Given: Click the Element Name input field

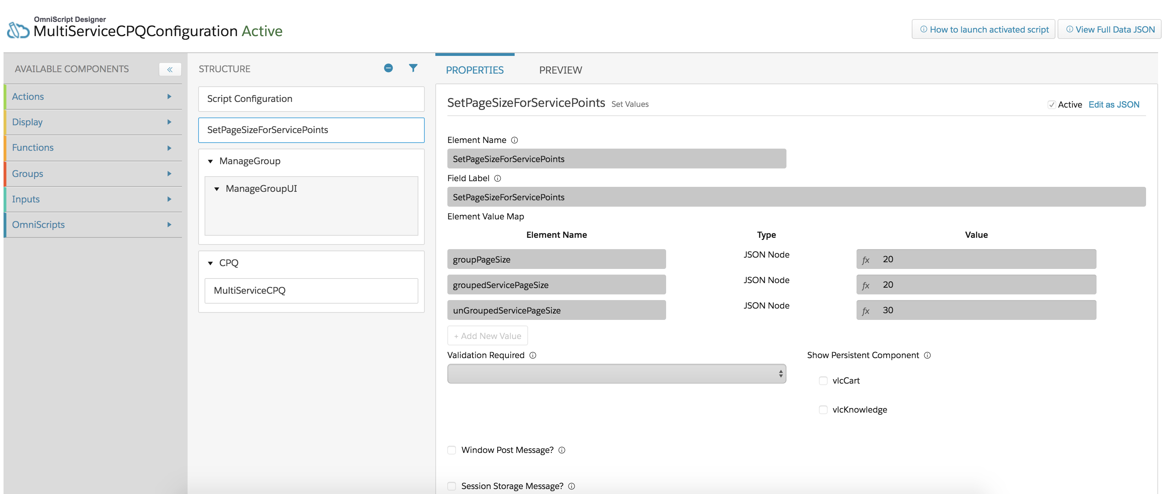Looking at the screenshot, I should pos(617,159).
